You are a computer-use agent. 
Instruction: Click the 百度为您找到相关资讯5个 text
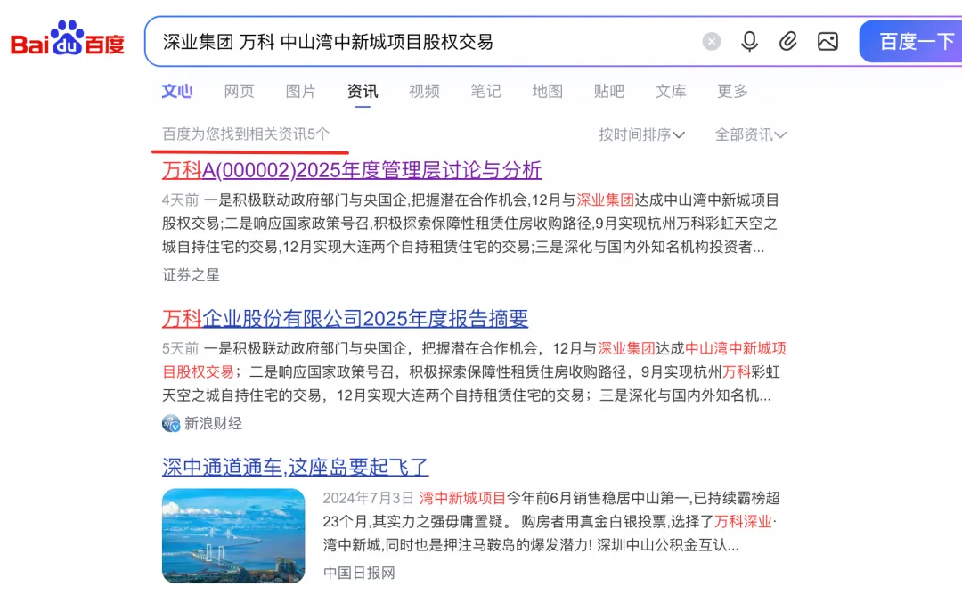[246, 134]
